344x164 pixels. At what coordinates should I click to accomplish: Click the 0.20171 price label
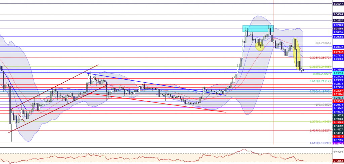click(x=338, y=105)
